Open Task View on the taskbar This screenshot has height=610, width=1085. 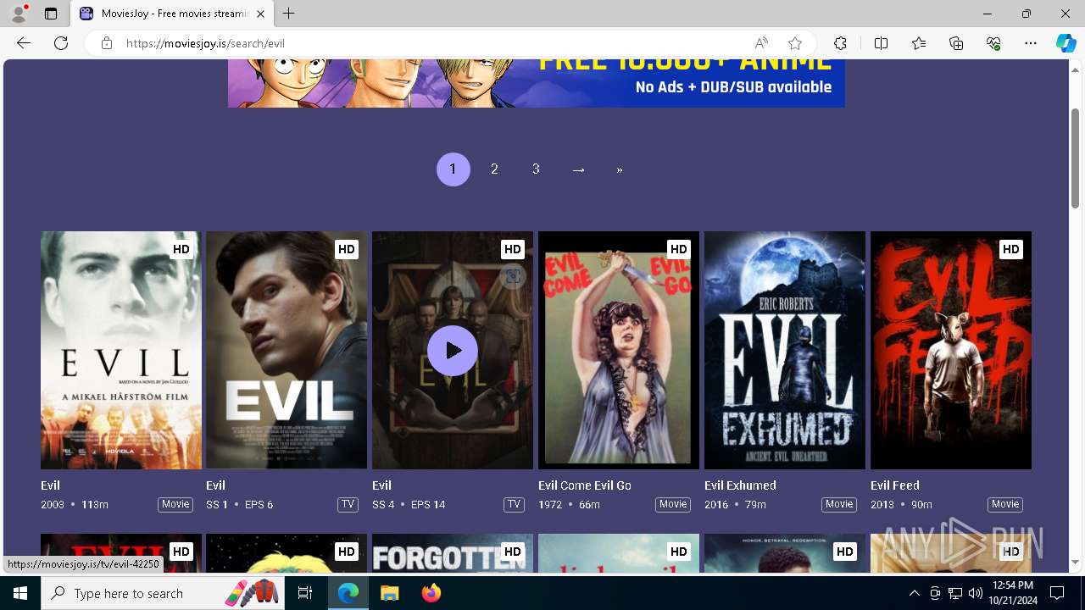(x=305, y=593)
